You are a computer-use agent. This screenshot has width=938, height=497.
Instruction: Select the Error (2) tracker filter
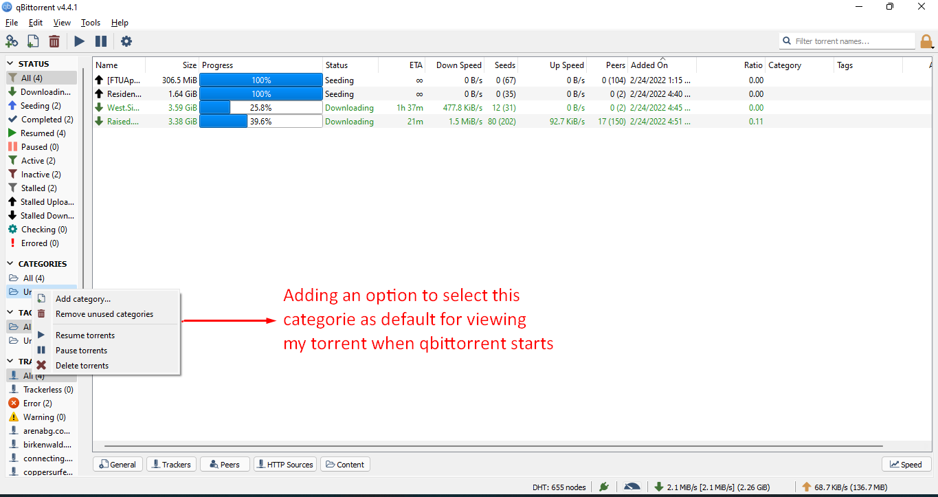(x=41, y=404)
